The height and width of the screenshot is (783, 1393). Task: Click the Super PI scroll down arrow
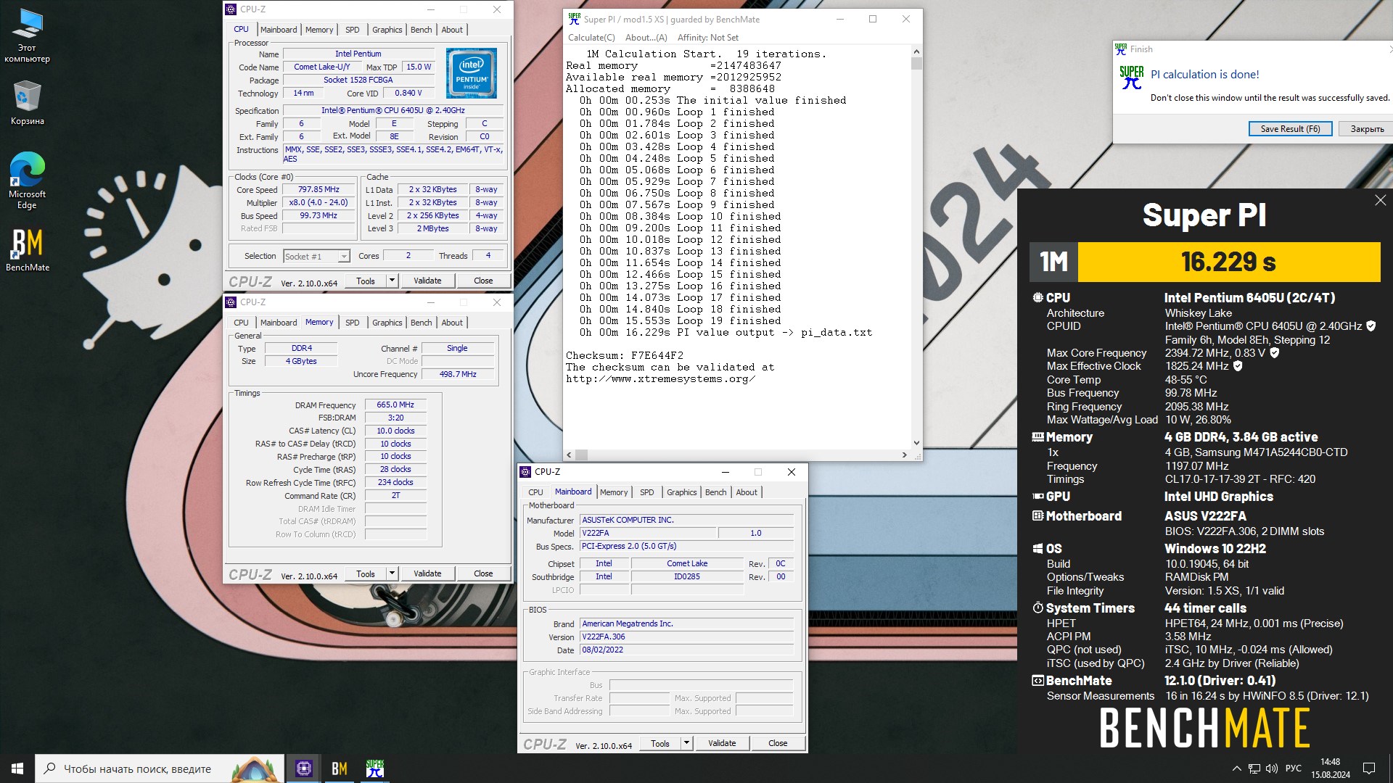[x=916, y=443]
